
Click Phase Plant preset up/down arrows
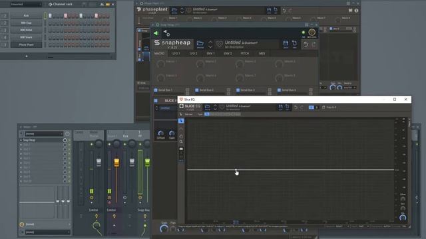tap(182, 11)
